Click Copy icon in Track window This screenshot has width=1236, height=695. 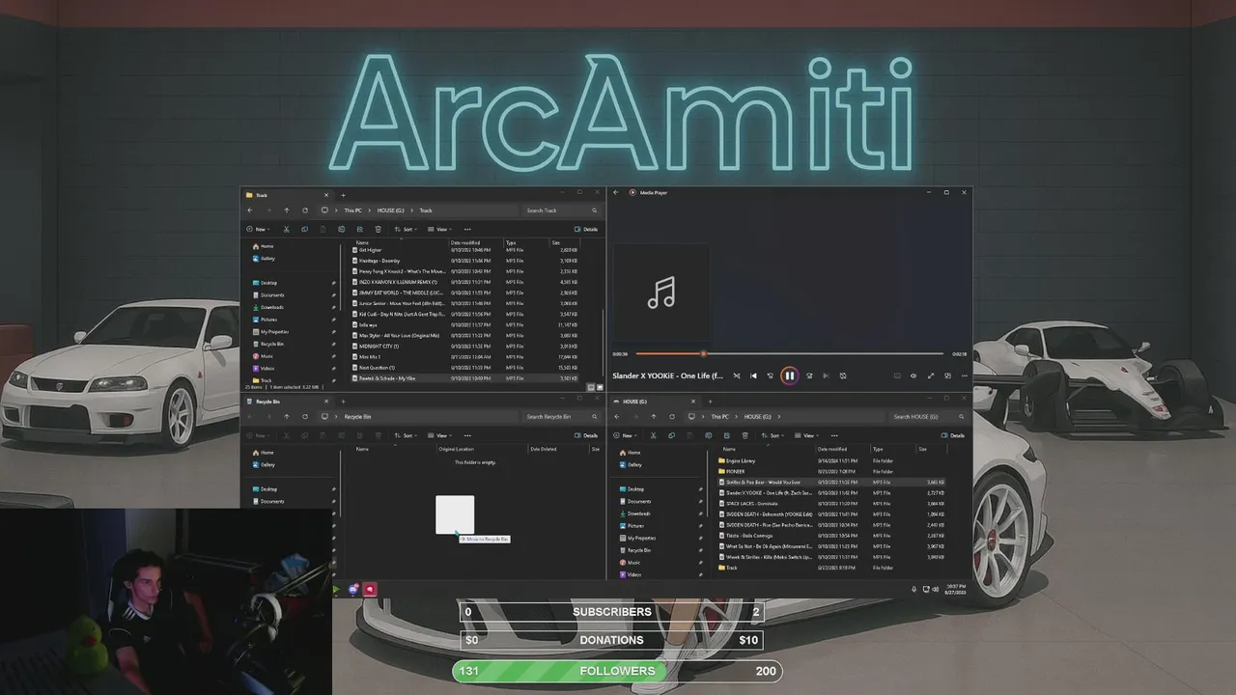tap(304, 229)
